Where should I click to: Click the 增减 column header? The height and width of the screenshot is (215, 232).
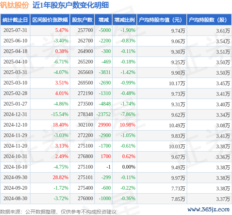click(x=104, y=20)
